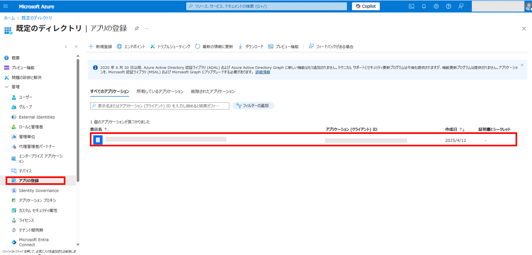The image size is (532, 255).
Task: Select アプリの登録 in side menu
Action: coord(29,180)
